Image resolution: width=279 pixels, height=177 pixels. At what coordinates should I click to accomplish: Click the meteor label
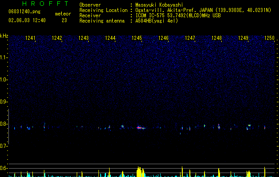63,14
